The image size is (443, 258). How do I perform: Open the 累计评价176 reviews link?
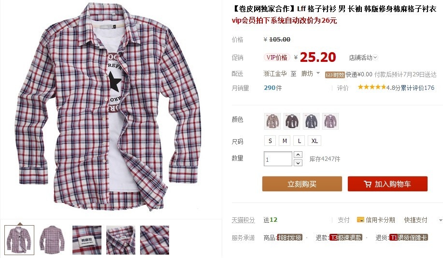coord(417,88)
